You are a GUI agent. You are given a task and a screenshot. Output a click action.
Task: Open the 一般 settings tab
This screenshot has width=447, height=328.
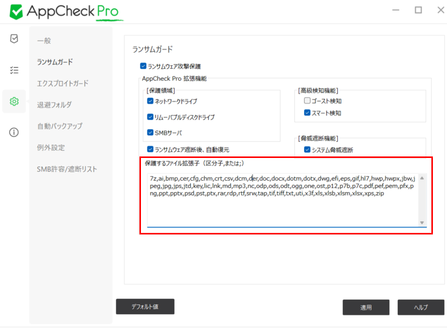click(44, 40)
